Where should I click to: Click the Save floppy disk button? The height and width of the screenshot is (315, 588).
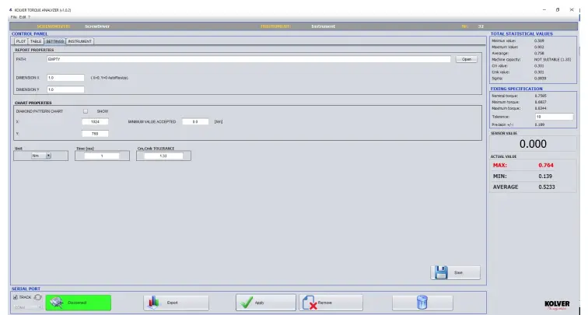[455, 273]
